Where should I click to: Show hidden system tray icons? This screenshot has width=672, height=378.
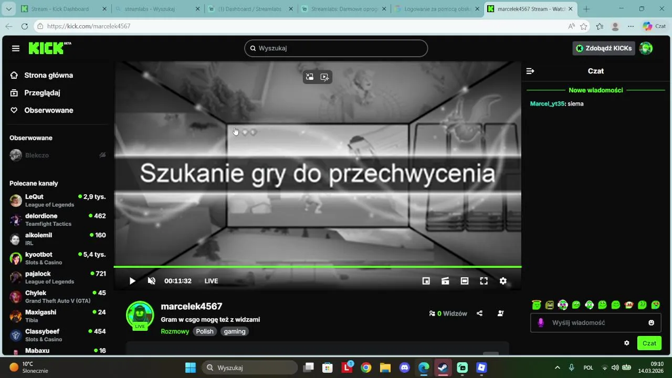coord(557,367)
